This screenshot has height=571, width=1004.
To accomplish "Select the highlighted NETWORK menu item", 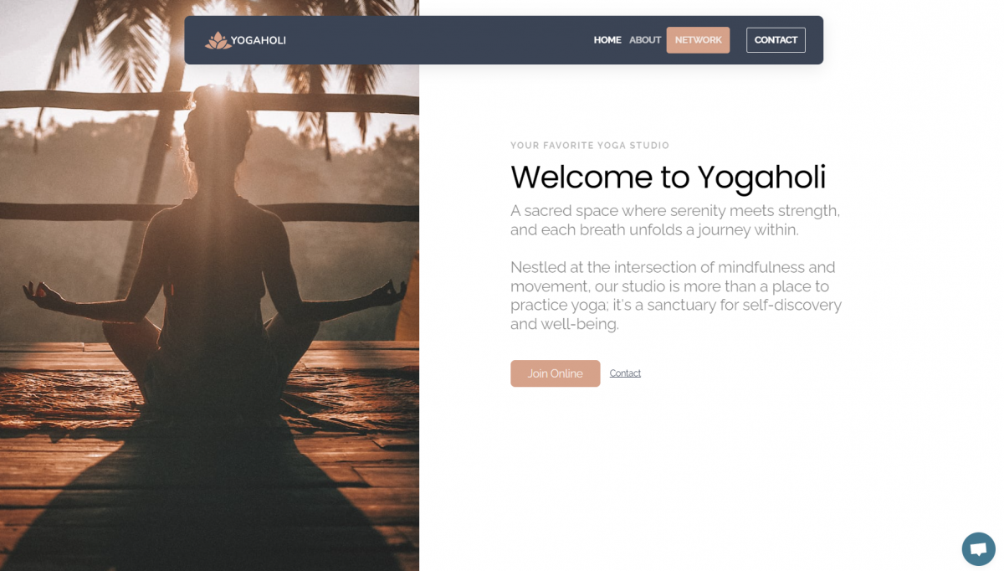I will point(698,40).
